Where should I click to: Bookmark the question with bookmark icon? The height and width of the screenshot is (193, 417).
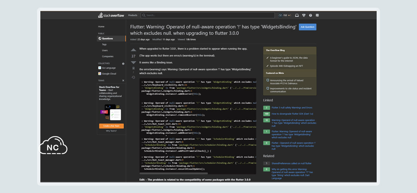point(133,69)
